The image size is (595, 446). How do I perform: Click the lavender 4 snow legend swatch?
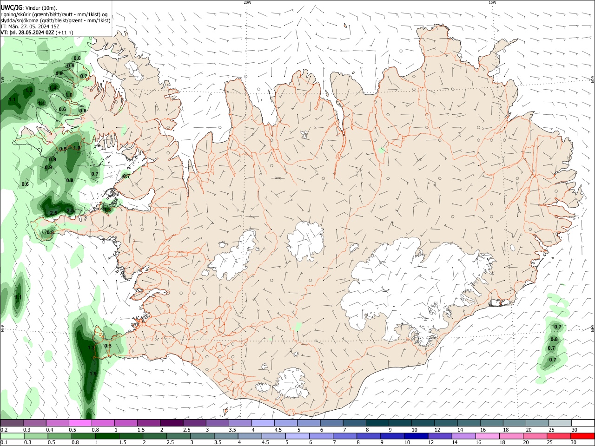[263, 423]
